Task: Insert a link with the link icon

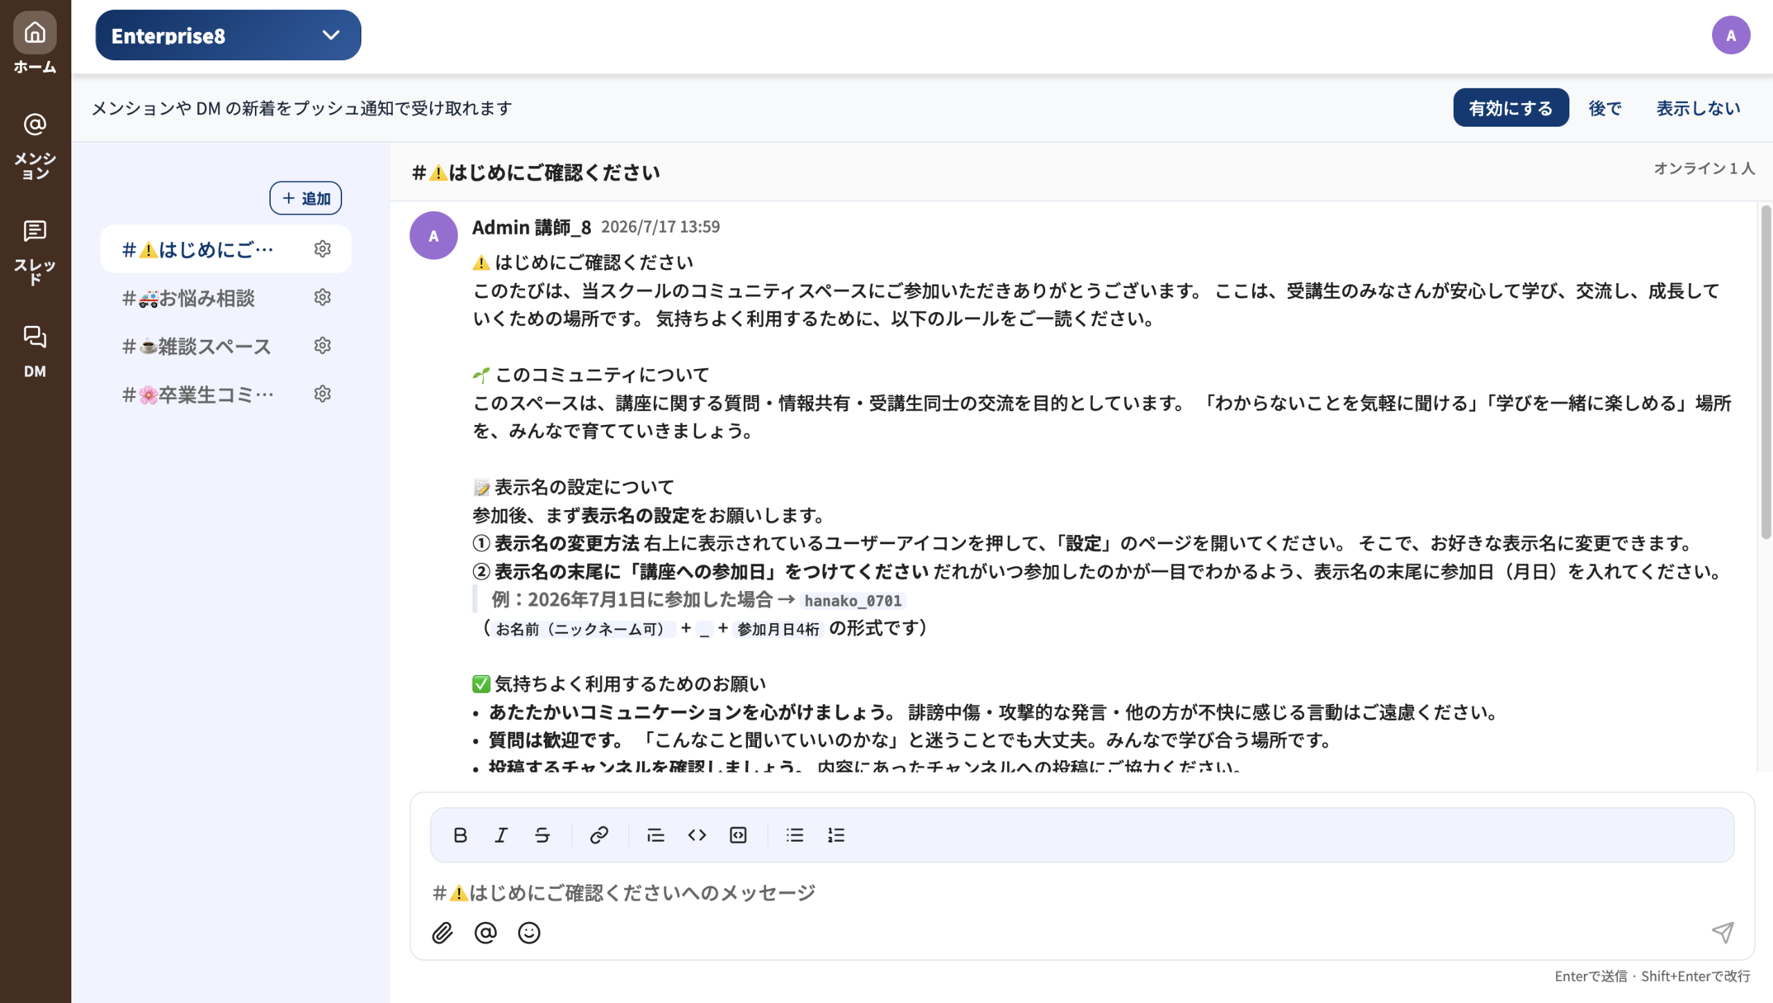Action: (x=599, y=835)
